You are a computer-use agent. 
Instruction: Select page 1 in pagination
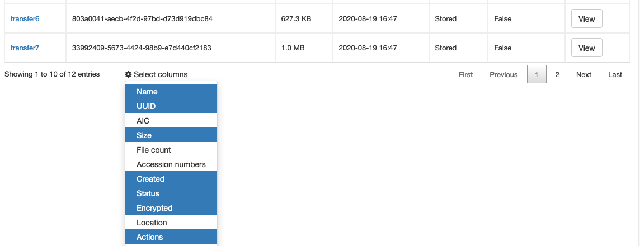[x=537, y=74]
